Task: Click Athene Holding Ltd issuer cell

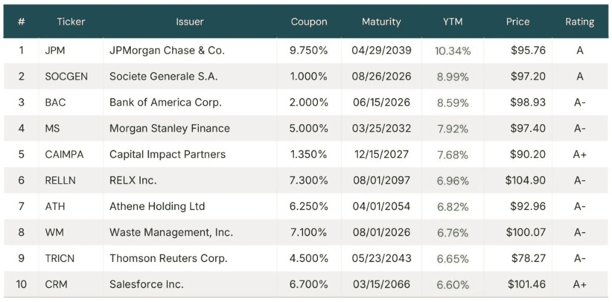Action: (157, 207)
